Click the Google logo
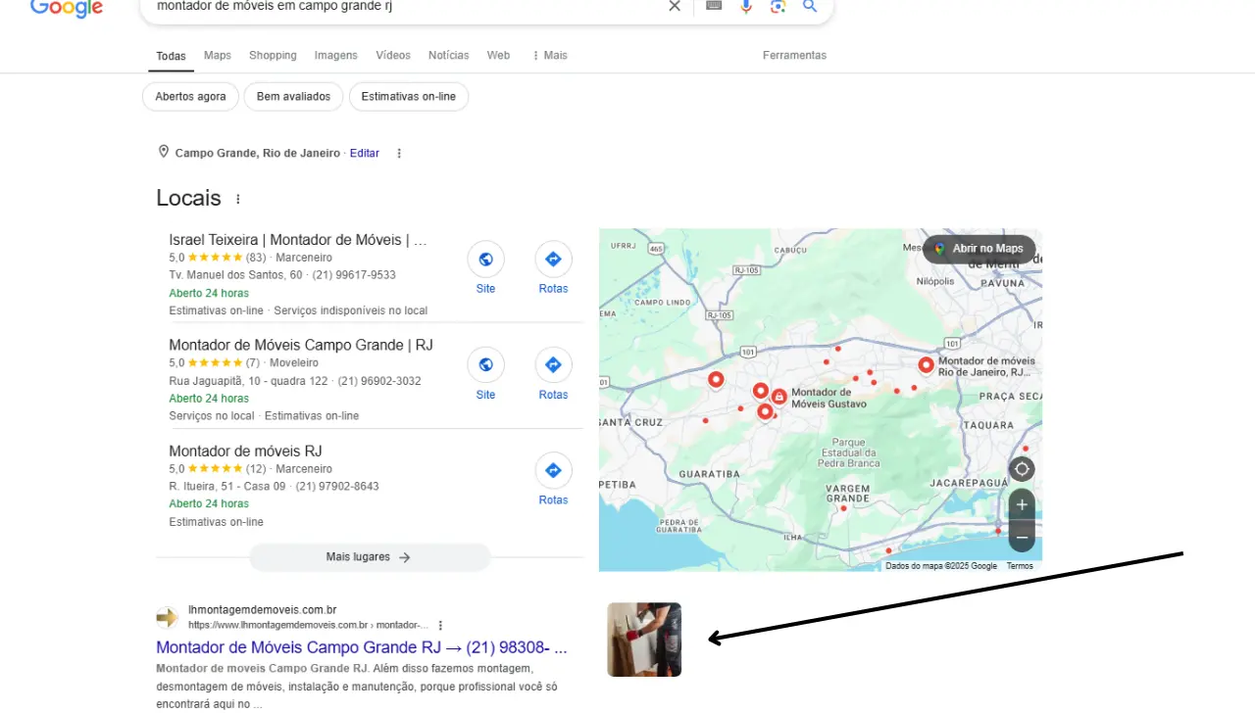The image size is (1255, 713). coord(67,8)
